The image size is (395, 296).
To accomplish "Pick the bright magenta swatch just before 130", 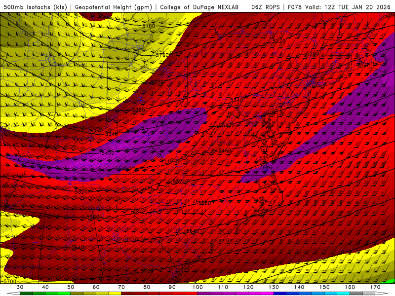I will coord(268,294).
